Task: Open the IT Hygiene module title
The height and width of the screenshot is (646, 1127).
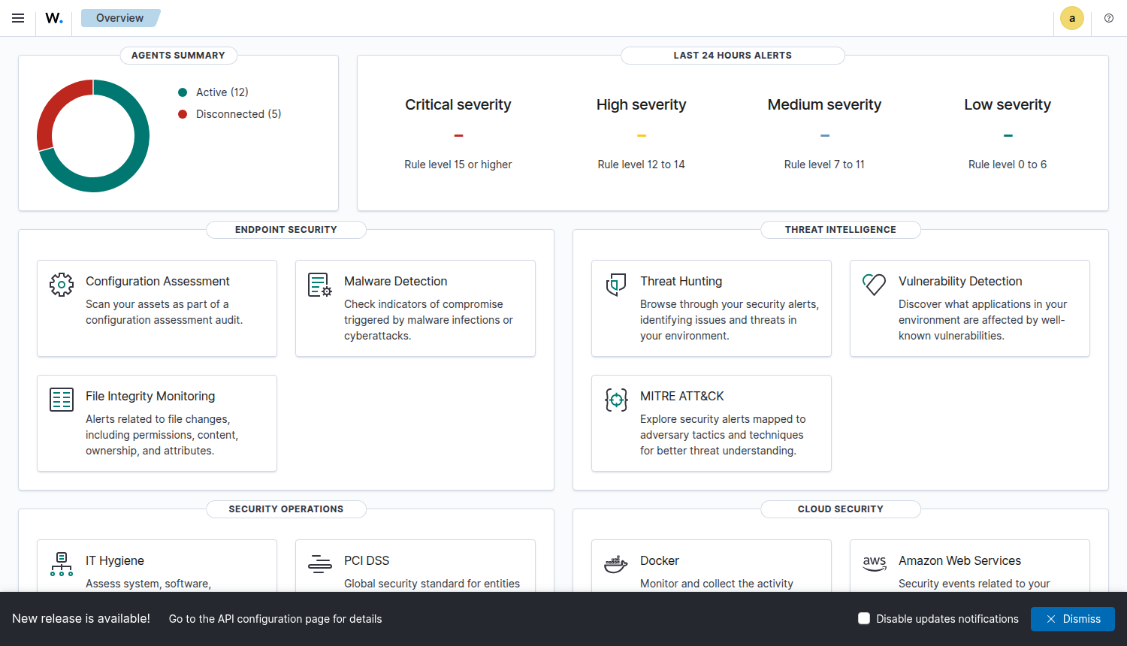Action: pos(115,560)
